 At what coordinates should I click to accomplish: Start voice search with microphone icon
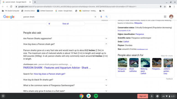pyautogui.click(x=101, y=17)
